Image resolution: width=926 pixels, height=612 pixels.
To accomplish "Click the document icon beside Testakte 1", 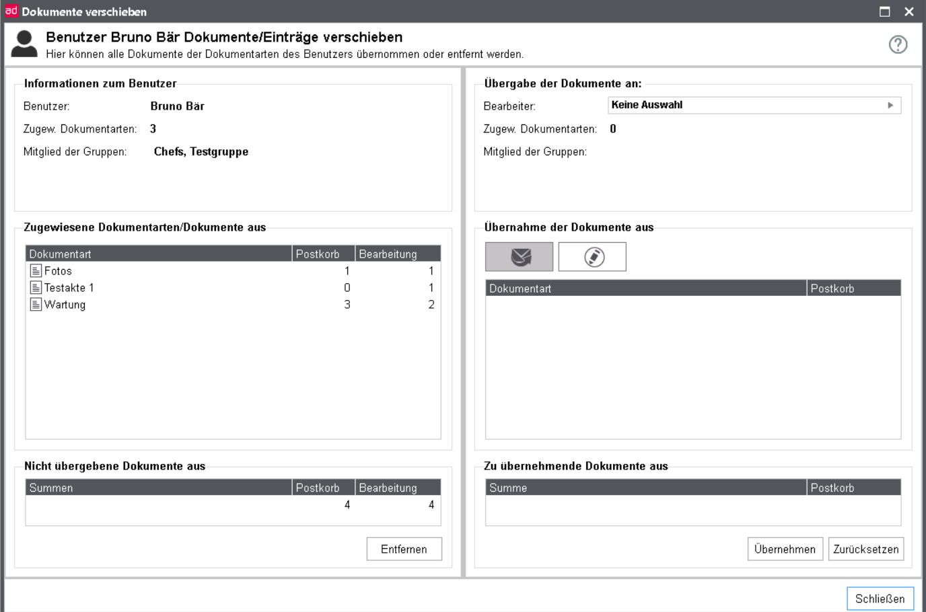I will [x=36, y=288].
